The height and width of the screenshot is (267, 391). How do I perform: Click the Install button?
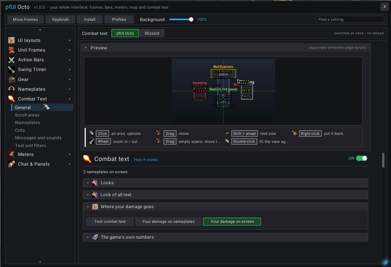(x=90, y=19)
